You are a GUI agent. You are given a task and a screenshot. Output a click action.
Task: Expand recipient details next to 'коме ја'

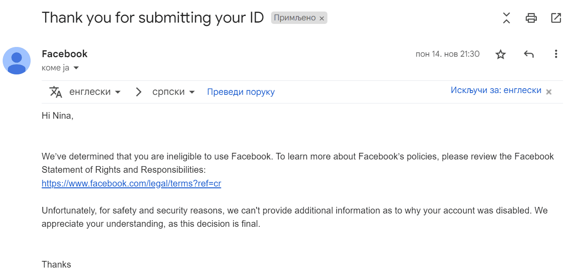tap(76, 68)
